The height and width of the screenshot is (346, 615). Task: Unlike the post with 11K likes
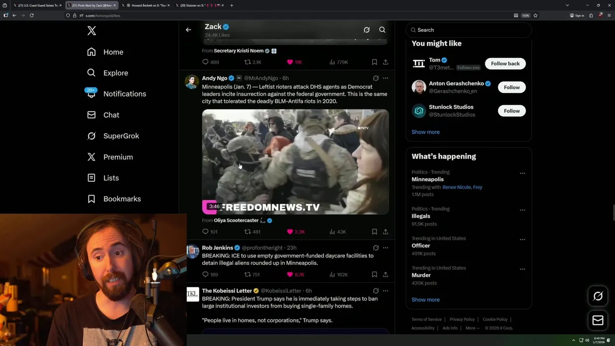(294, 62)
